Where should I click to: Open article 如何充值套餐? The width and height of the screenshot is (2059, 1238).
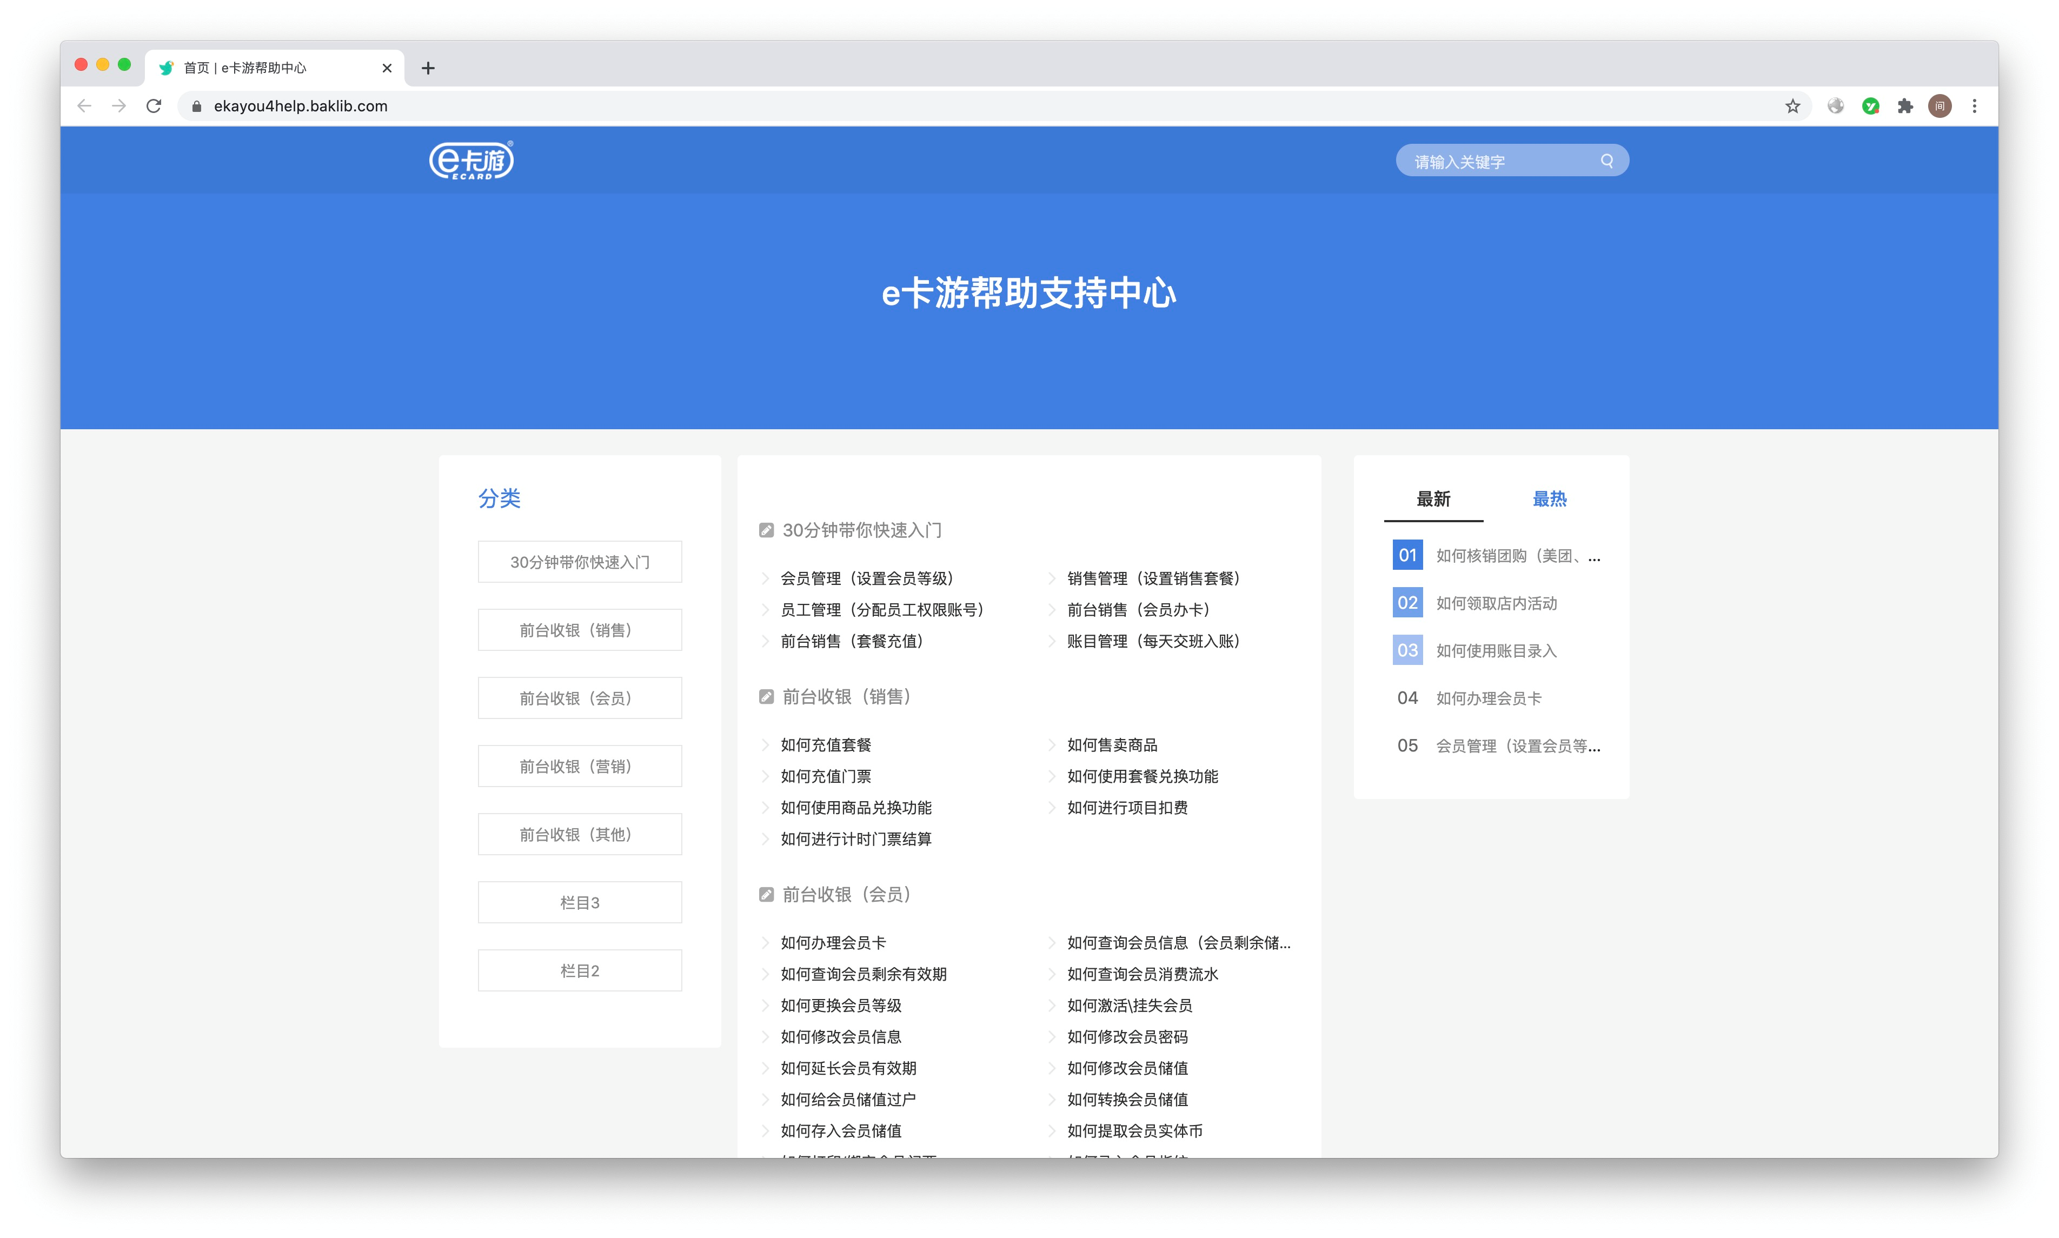[825, 745]
